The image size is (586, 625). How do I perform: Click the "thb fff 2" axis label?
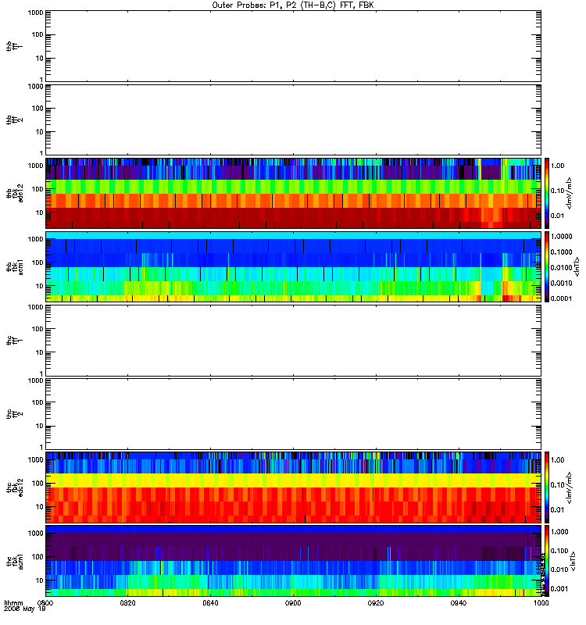click(x=14, y=120)
